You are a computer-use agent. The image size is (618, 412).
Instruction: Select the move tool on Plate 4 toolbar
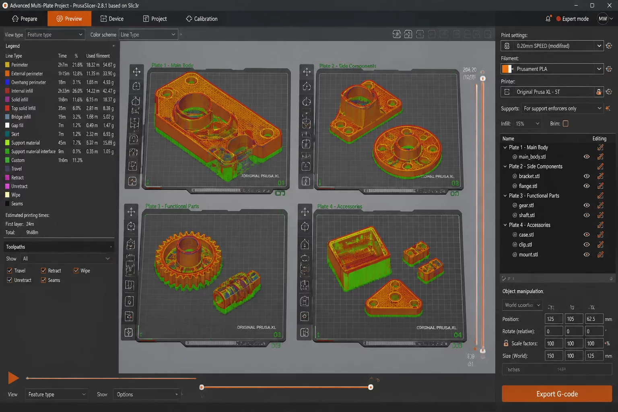tap(305, 212)
